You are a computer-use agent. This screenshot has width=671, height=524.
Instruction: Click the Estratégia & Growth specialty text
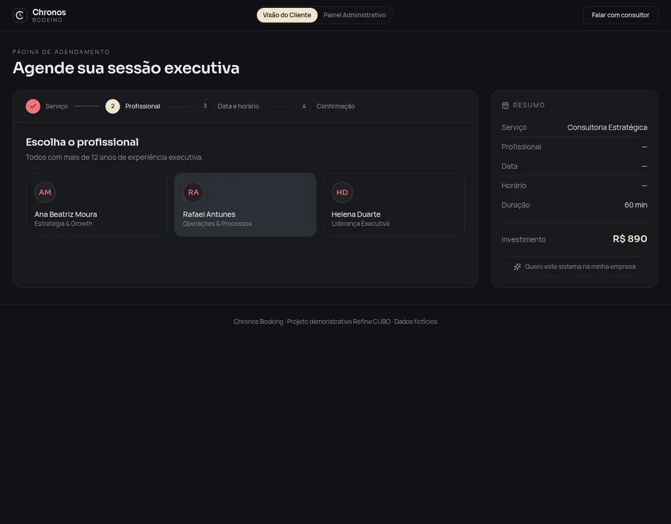[63, 224]
